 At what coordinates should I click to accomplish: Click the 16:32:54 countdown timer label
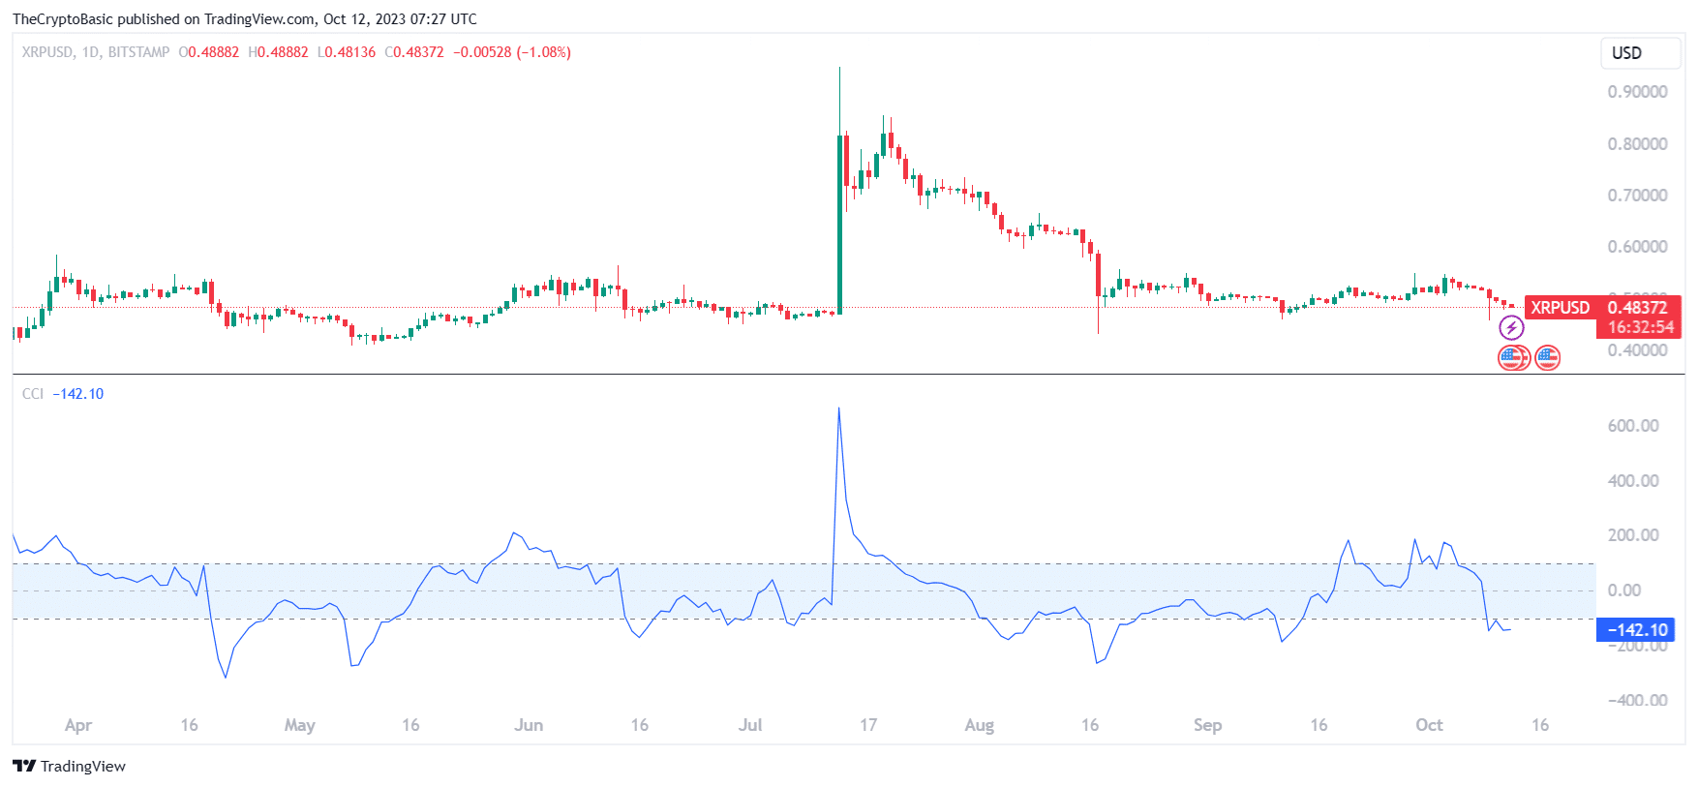click(x=1640, y=328)
